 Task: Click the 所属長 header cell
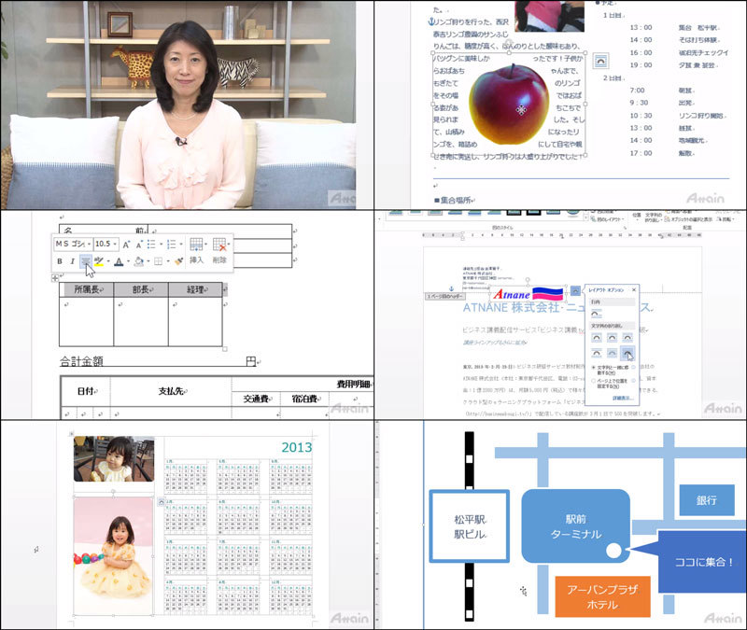click(x=87, y=289)
